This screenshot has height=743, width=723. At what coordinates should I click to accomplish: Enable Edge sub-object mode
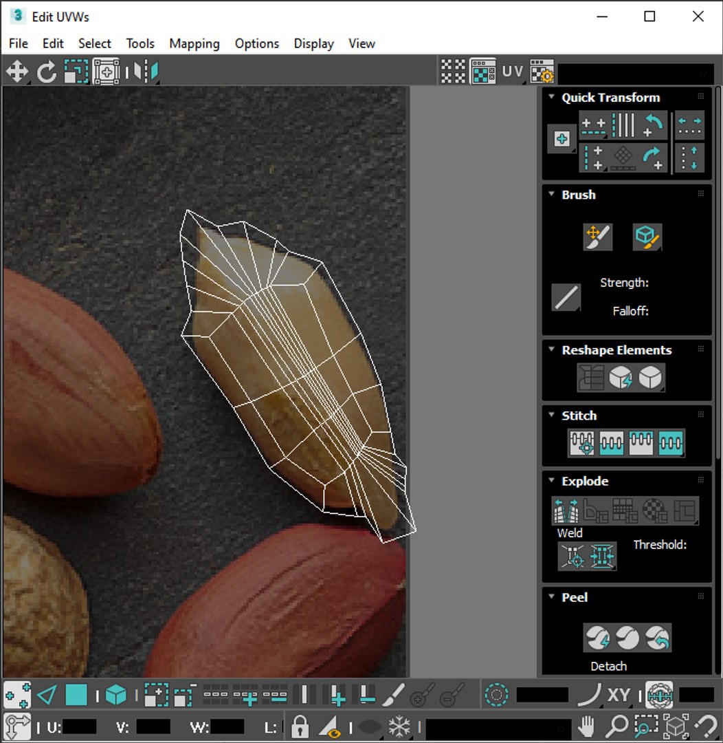coord(47,696)
